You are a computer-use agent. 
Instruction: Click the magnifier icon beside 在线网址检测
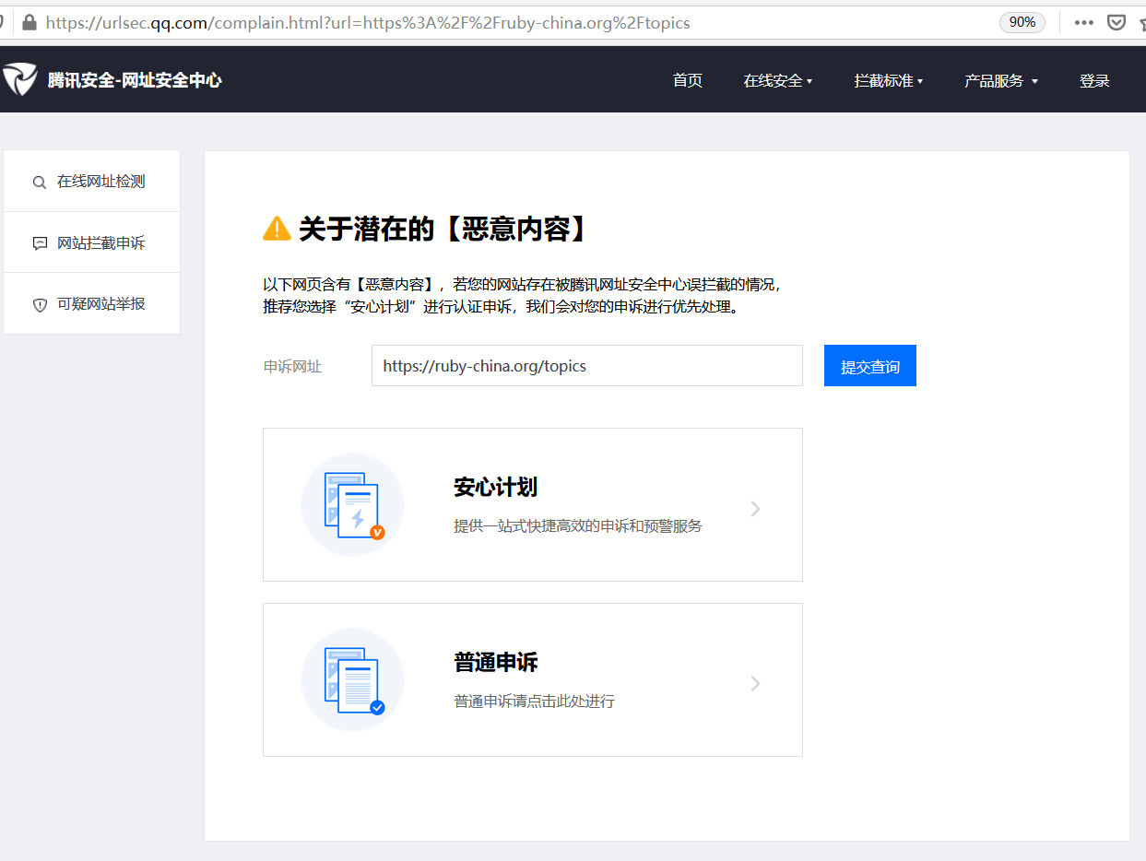pos(40,183)
